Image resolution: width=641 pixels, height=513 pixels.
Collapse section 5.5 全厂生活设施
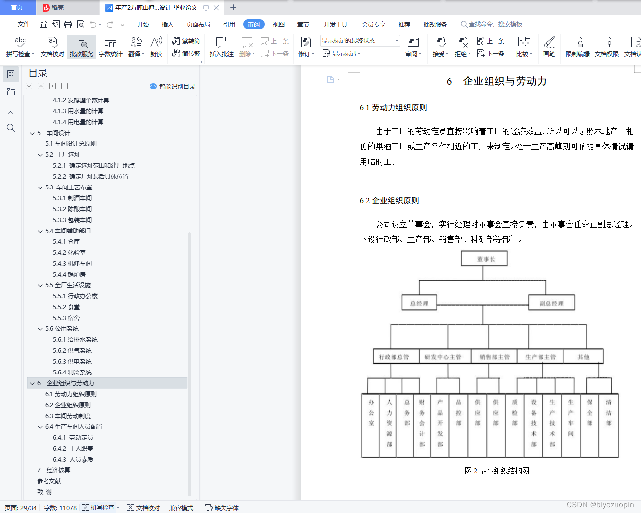(x=40, y=285)
